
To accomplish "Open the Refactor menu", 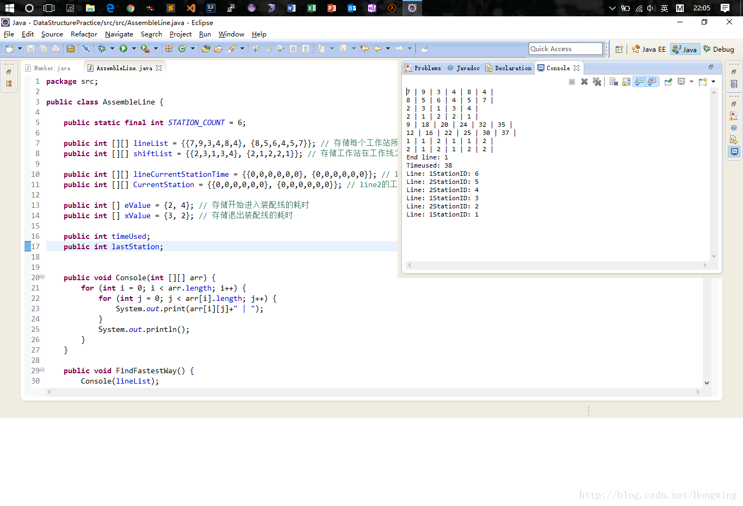I will click(84, 34).
